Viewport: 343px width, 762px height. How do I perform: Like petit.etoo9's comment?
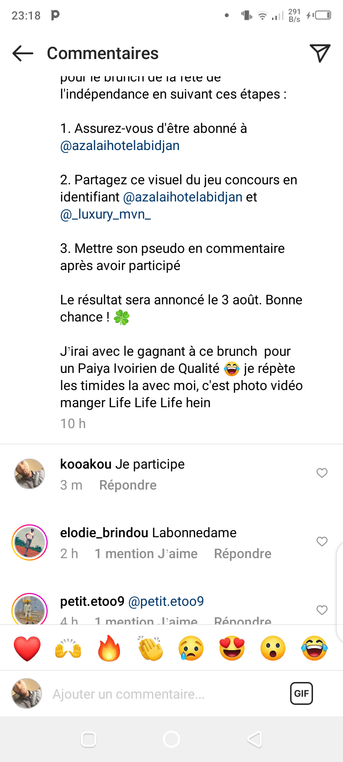(x=322, y=610)
